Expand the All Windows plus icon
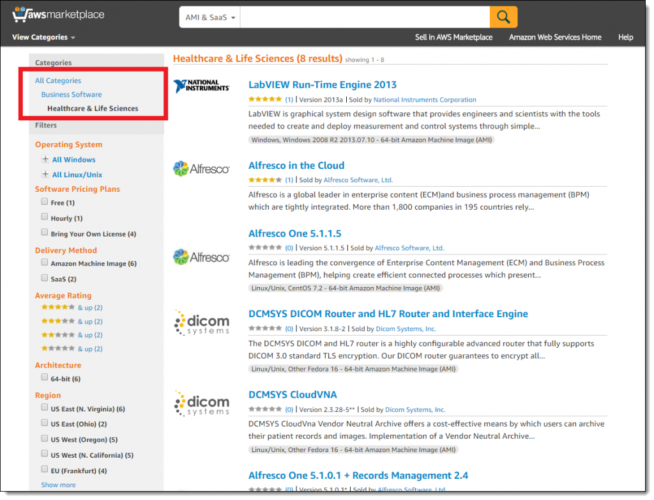 tap(45, 159)
